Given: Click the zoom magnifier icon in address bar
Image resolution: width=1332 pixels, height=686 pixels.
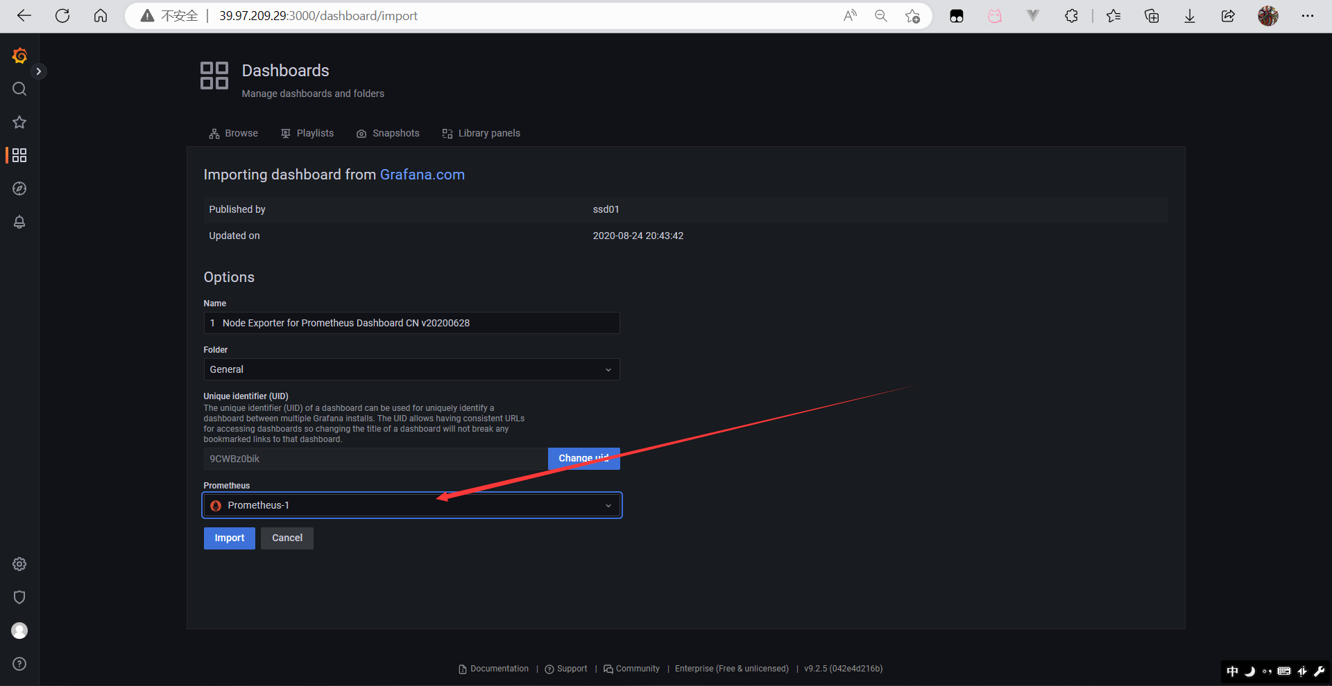Looking at the screenshot, I should click(x=881, y=16).
